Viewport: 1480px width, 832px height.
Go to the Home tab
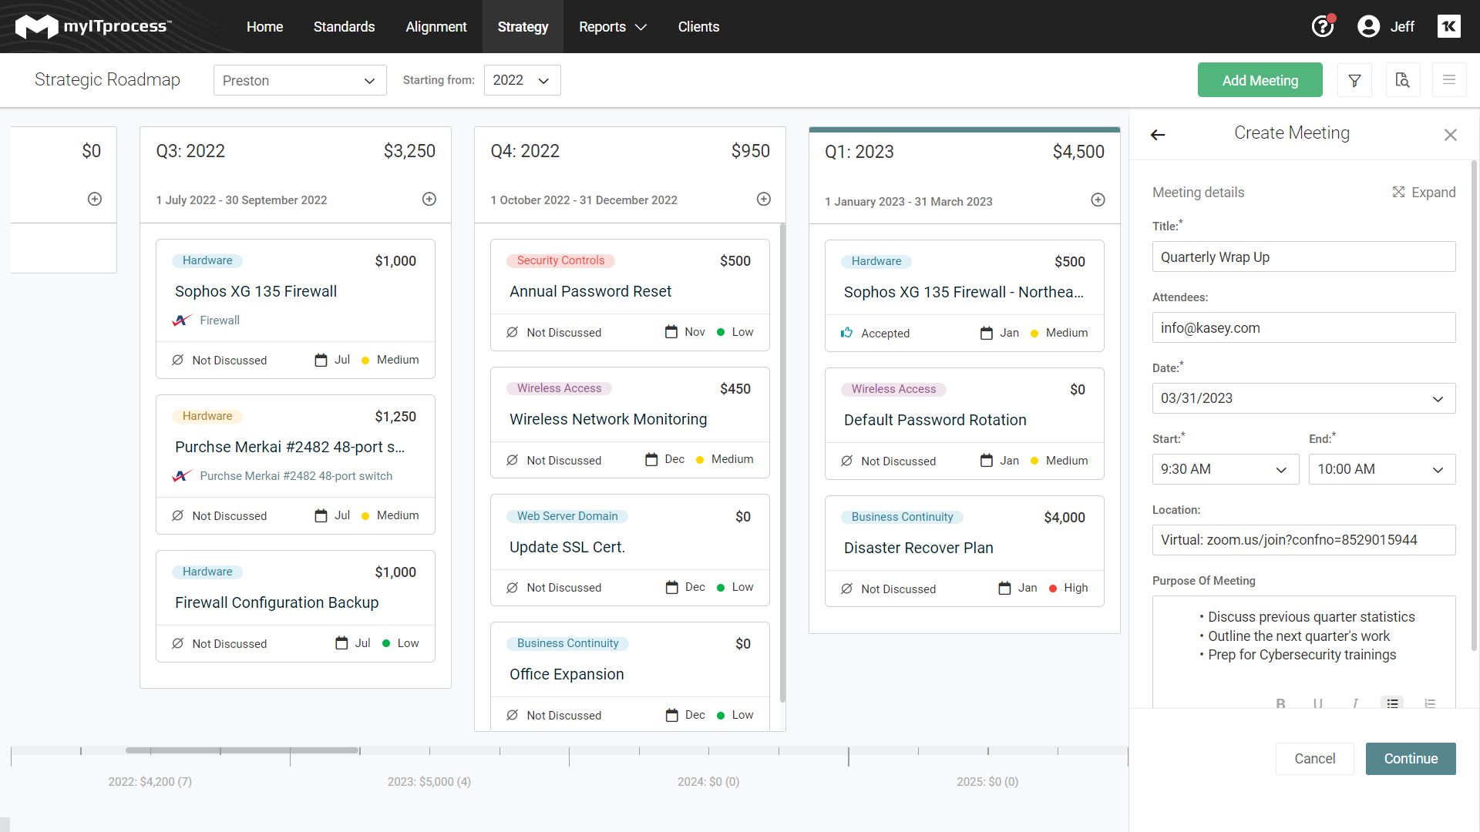point(264,27)
